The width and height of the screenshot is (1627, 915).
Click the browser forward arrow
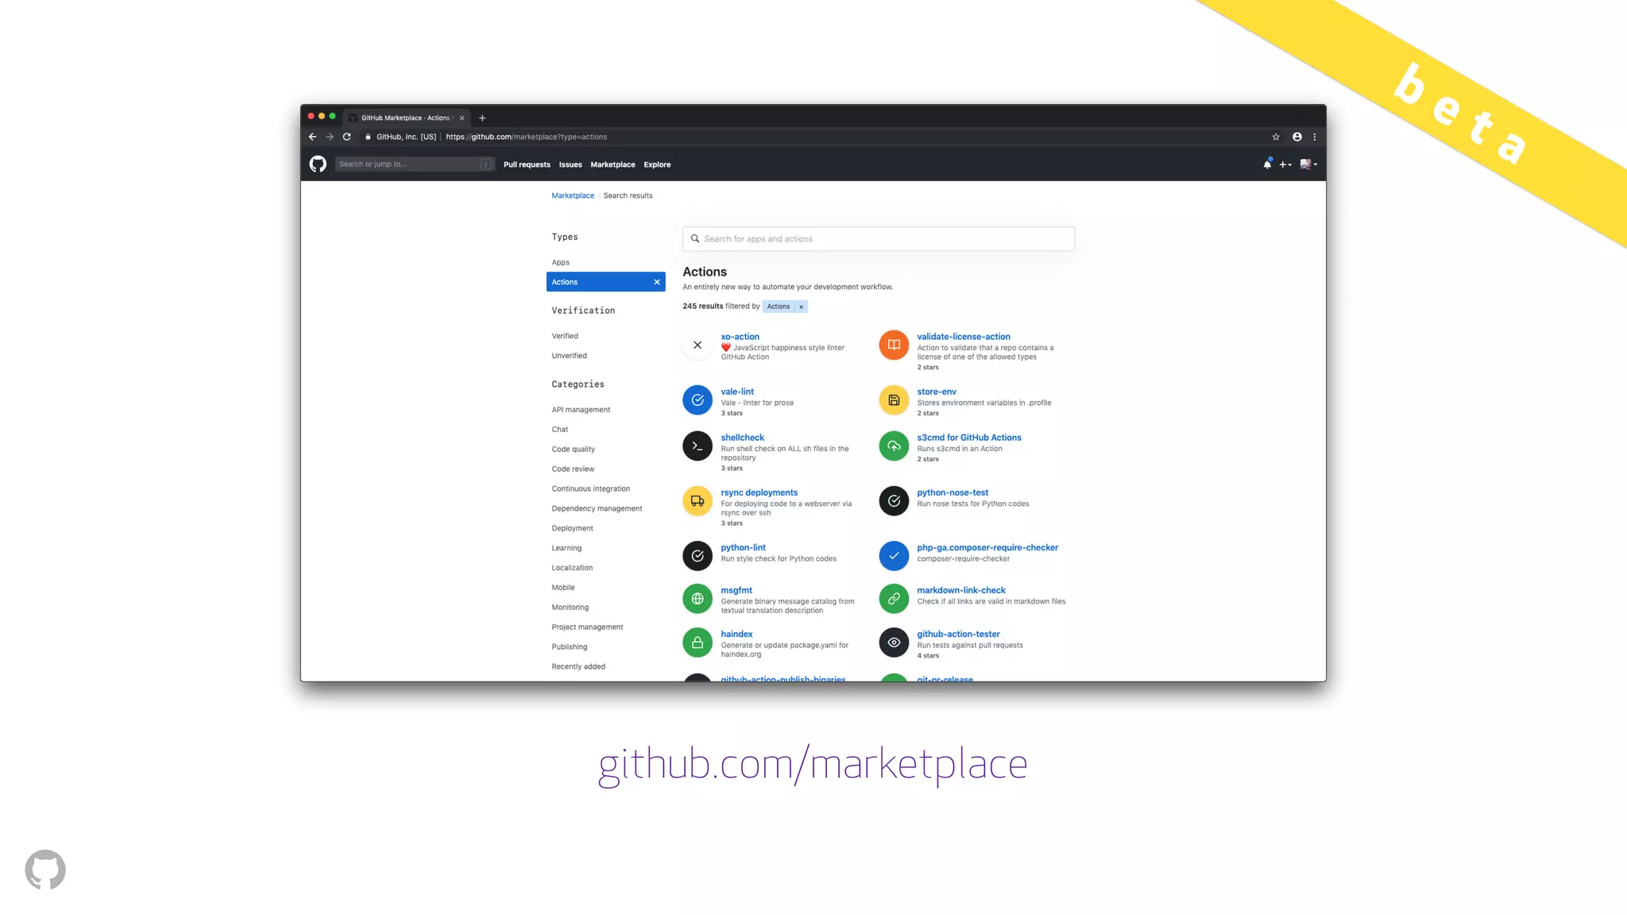[x=330, y=137]
